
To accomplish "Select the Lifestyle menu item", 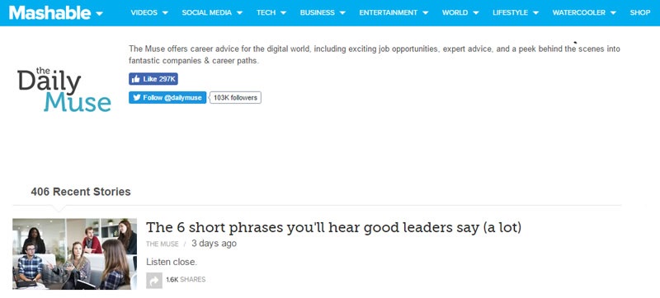I will coord(516,12).
